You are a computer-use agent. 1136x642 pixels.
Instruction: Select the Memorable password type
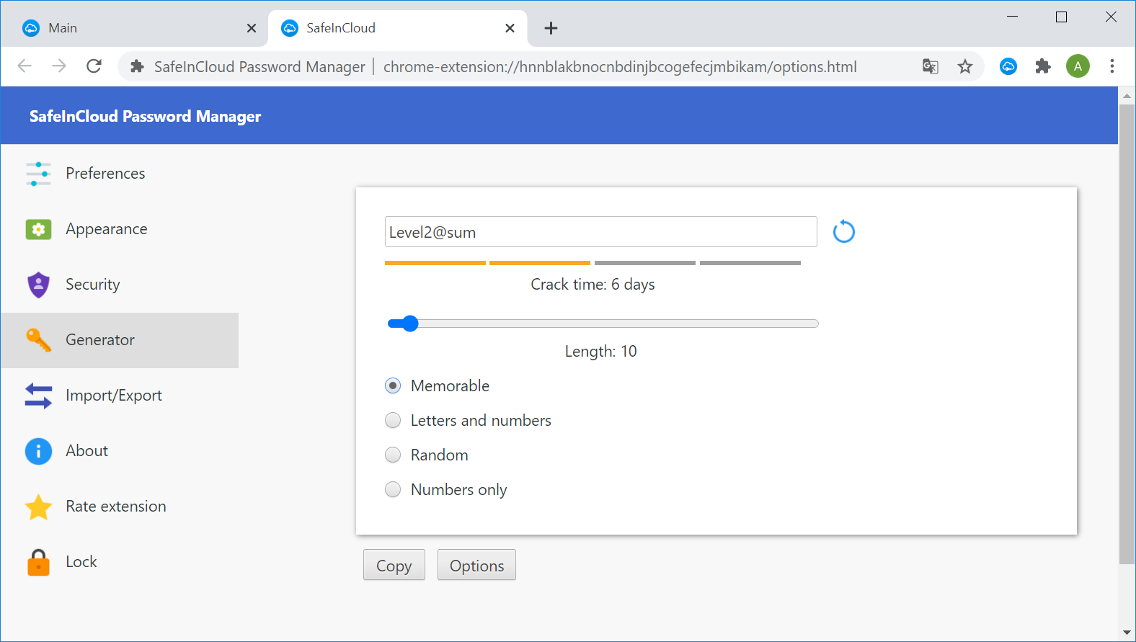tap(393, 386)
